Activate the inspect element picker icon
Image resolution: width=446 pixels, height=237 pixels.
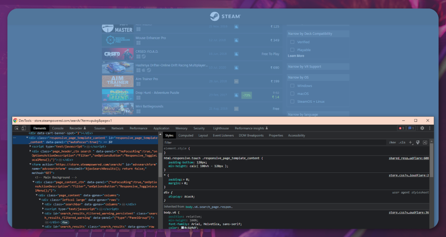[x=17, y=128]
